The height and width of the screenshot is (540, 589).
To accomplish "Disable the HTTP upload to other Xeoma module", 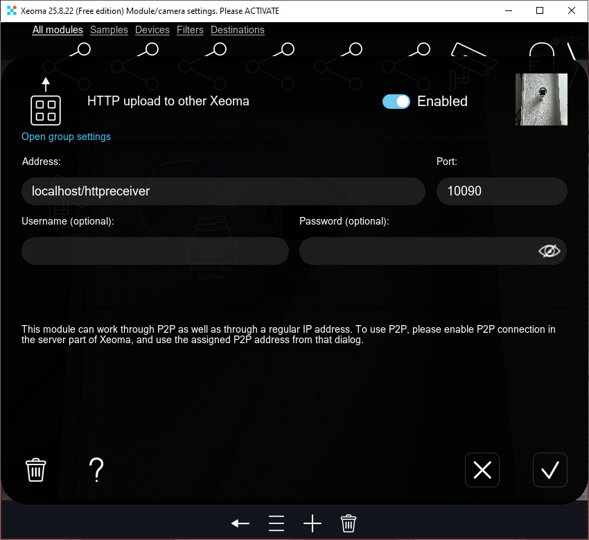I will (x=396, y=101).
